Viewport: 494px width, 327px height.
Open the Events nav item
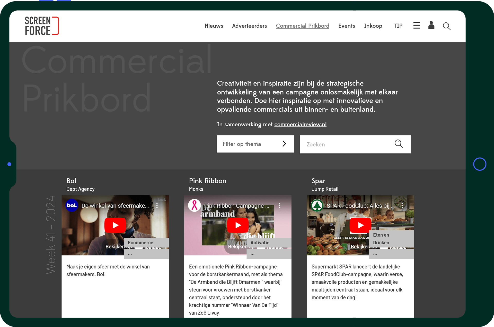tap(346, 26)
